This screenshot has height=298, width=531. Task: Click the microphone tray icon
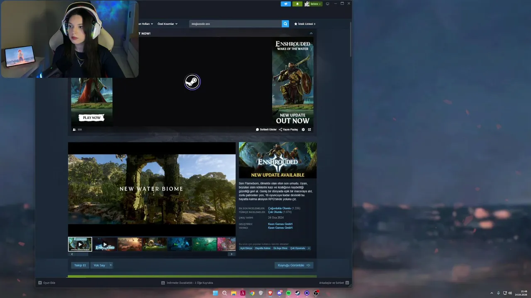pyautogui.click(x=499, y=293)
